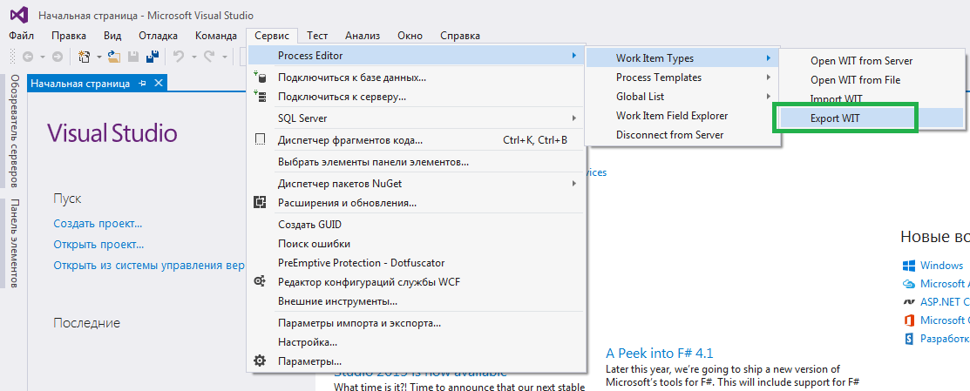The width and height of the screenshot is (970, 391).
Task: Click the Navigate Backward arrow icon
Action: pyautogui.click(x=28, y=57)
